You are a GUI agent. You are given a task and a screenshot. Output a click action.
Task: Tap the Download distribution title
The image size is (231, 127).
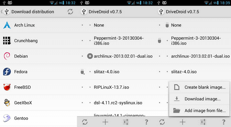tap(33, 12)
